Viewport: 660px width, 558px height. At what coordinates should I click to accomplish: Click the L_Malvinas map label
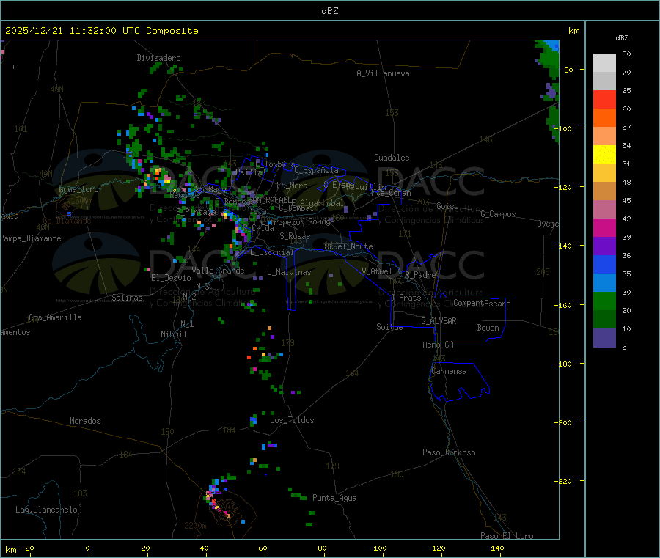(x=289, y=272)
